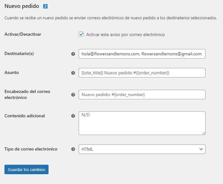Click the Tipo de correo electrónico label
The image size is (223, 184).
[x=31, y=149]
